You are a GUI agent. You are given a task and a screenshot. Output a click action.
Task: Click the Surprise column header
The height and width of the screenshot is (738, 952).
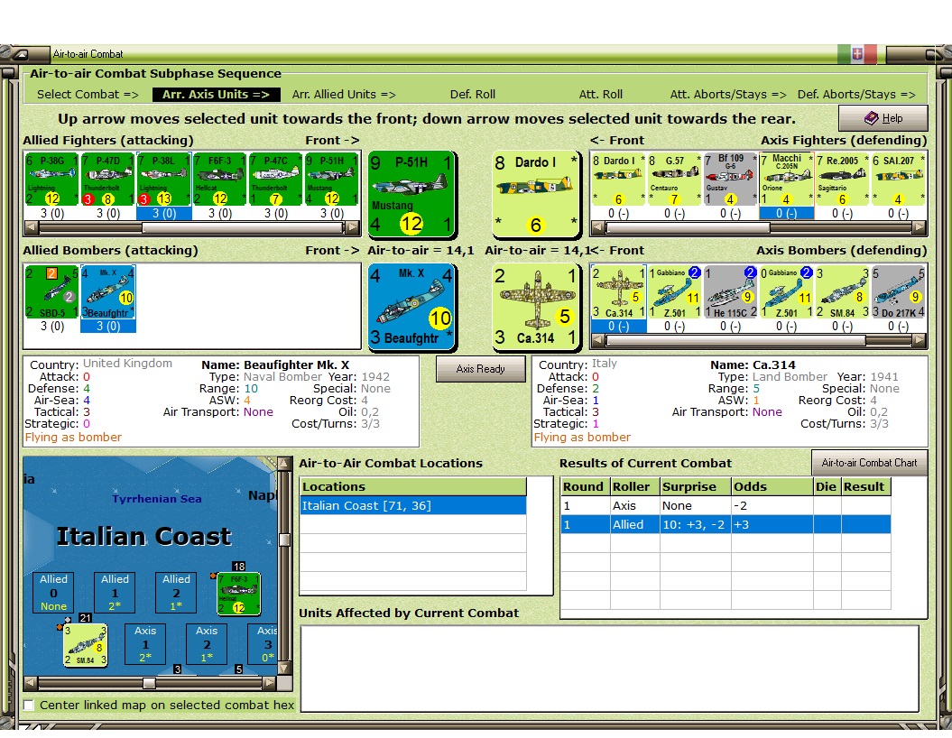coord(695,487)
